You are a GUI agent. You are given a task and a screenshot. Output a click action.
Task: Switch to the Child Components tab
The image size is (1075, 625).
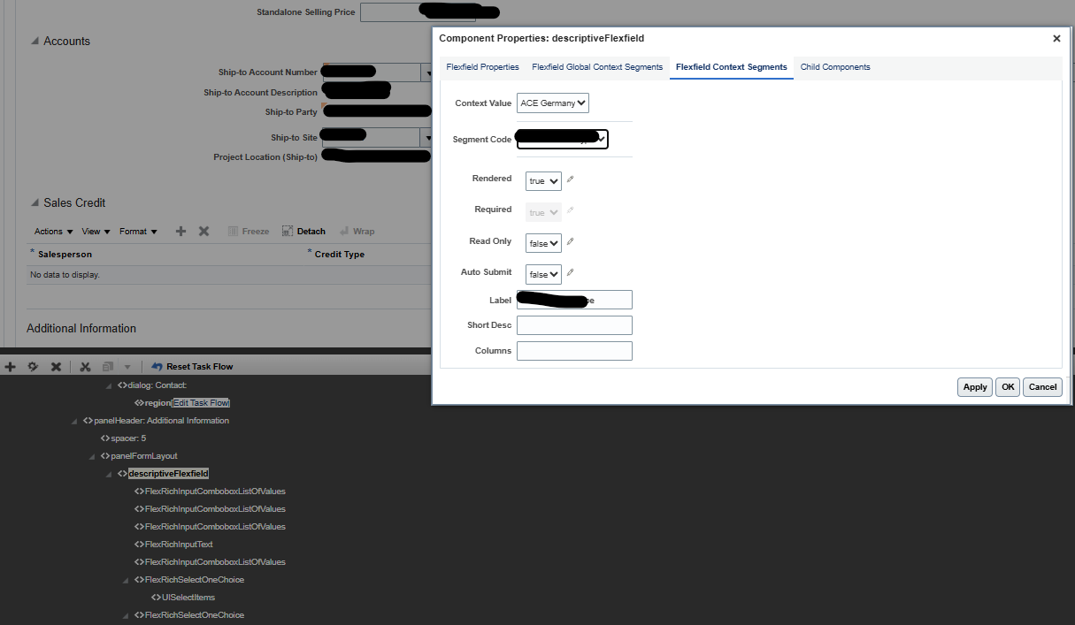point(833,67)
